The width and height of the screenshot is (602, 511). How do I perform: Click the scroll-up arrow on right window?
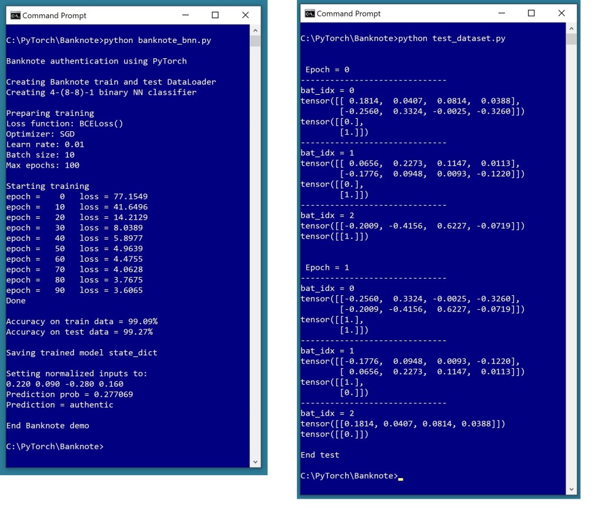click(x=571, y=28)
